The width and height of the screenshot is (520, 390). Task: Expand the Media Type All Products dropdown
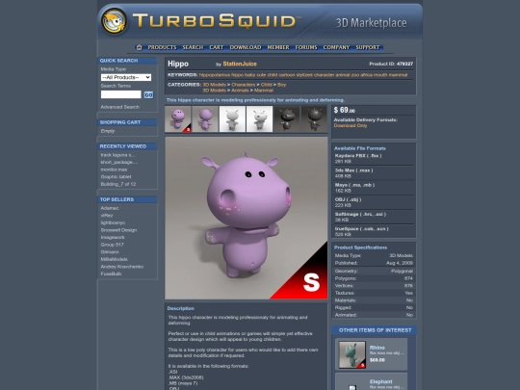[126, 77]
